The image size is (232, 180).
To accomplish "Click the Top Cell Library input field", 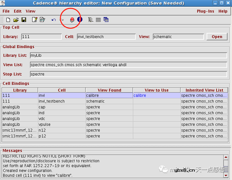I will (x=41, y=37).
